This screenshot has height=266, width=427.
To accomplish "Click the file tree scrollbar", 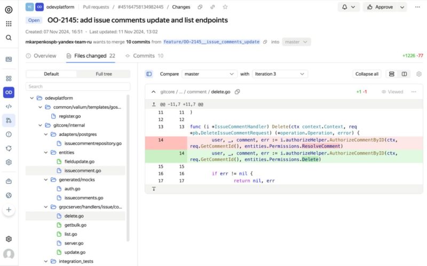I will point(128,168).
